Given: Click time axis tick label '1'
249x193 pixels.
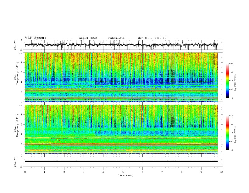Looking at the screenshot, I should click(44, 172).
